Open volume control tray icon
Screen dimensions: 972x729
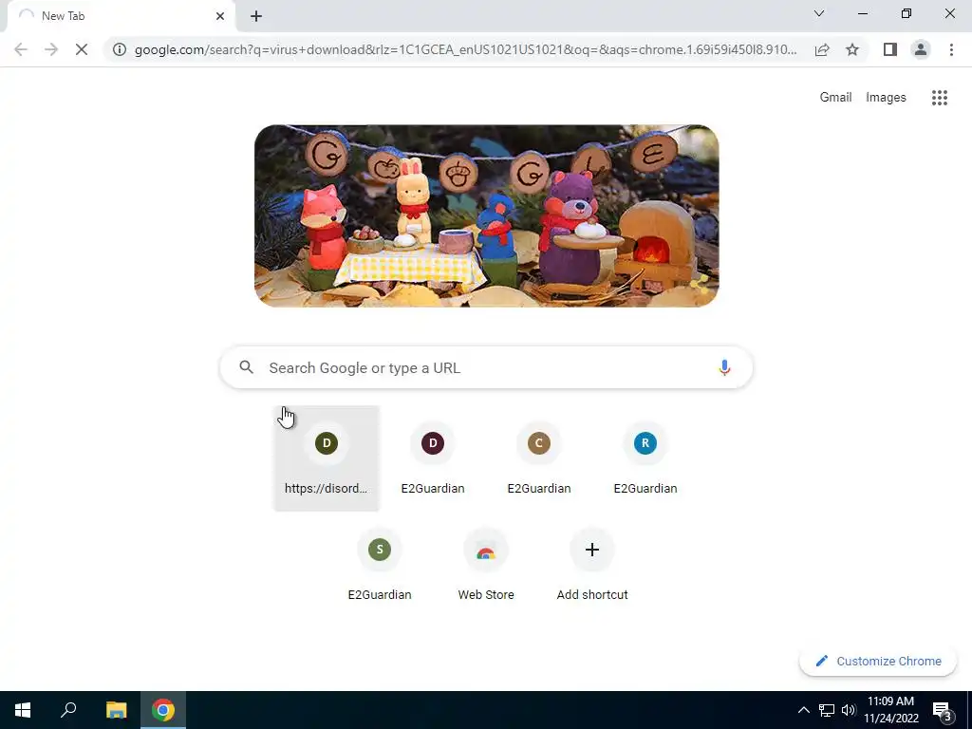tap(848, 710)
